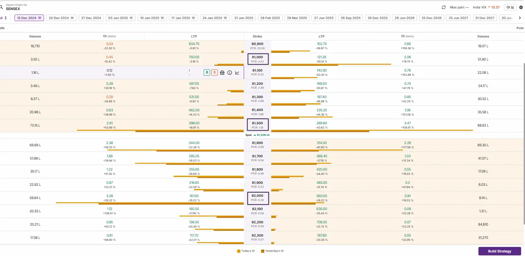The image size is (525, 256).
Task: Click Yesterday's OI legend swatch
Action: pos(262,251)
